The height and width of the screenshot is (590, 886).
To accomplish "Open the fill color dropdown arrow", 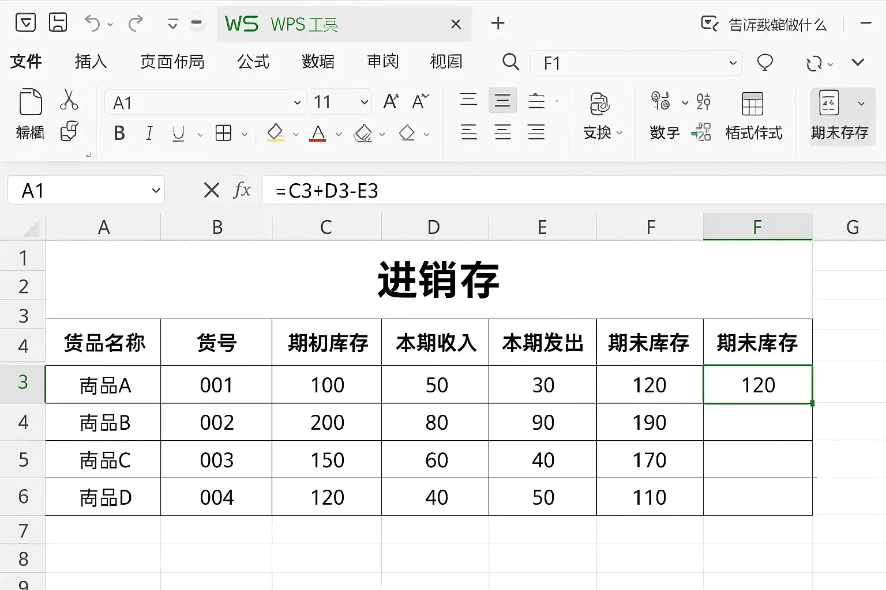I will click(296, 135).
